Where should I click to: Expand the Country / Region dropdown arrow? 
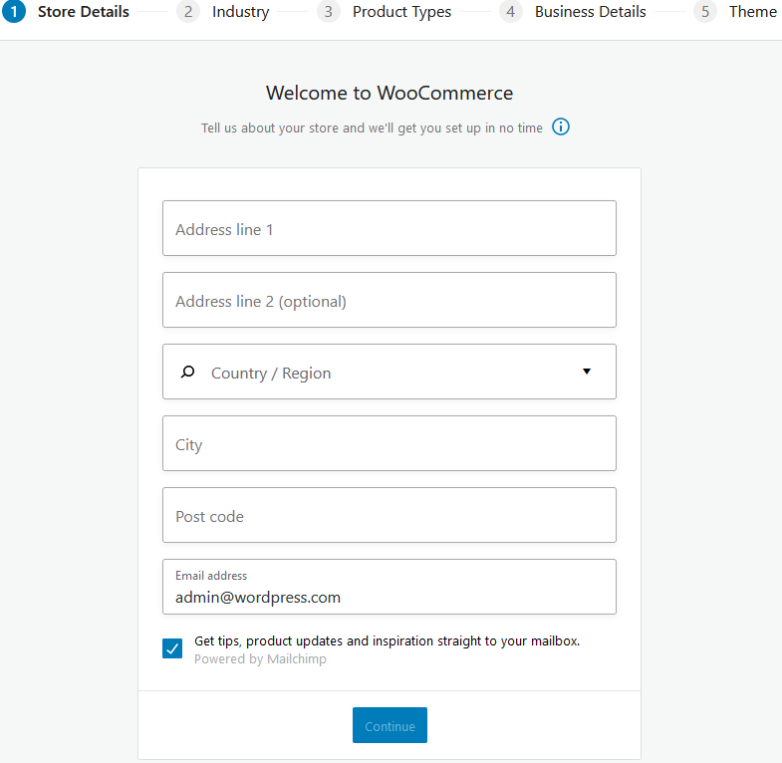(587, 372)
